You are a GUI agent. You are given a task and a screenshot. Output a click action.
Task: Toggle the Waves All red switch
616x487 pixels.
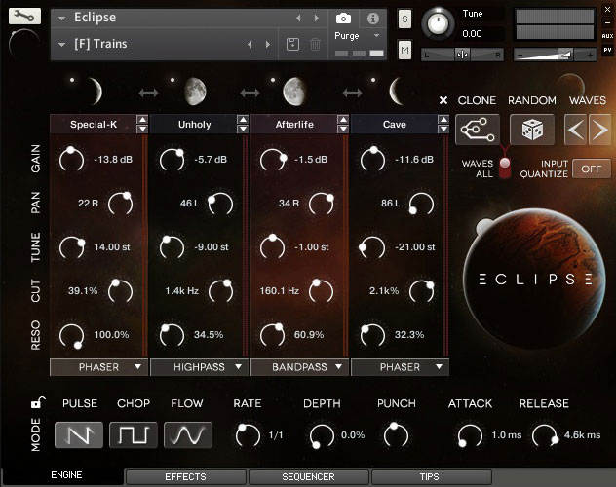click(x=506, y=167)
